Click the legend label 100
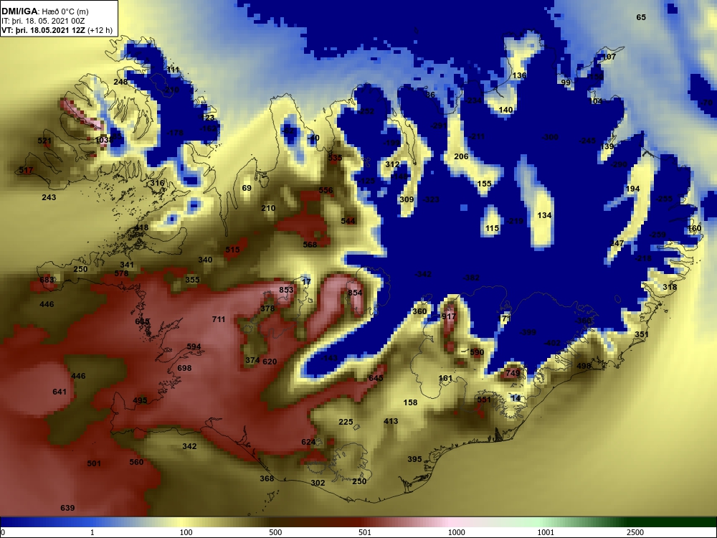This screenshot has height=538, width=717. (186, 532)
